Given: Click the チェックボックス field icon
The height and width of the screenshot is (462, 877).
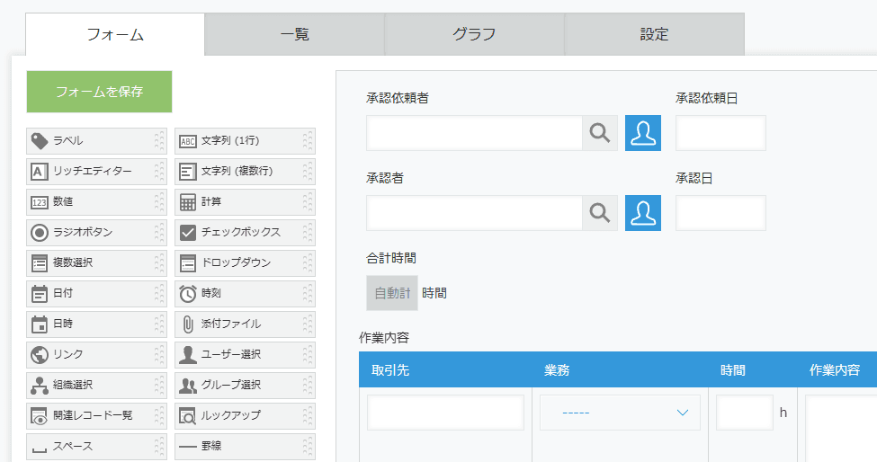Looking at the screenshot, I should pos(188,233).
